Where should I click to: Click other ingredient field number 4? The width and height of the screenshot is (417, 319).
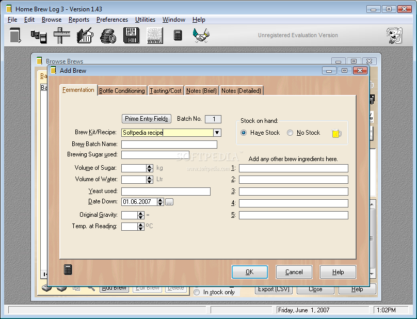(x=293, y=203)
